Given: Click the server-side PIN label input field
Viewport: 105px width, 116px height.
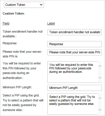Looking at the screenshot, I should (74, 52).
